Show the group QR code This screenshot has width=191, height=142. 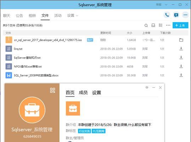click(x=52, y=91)
